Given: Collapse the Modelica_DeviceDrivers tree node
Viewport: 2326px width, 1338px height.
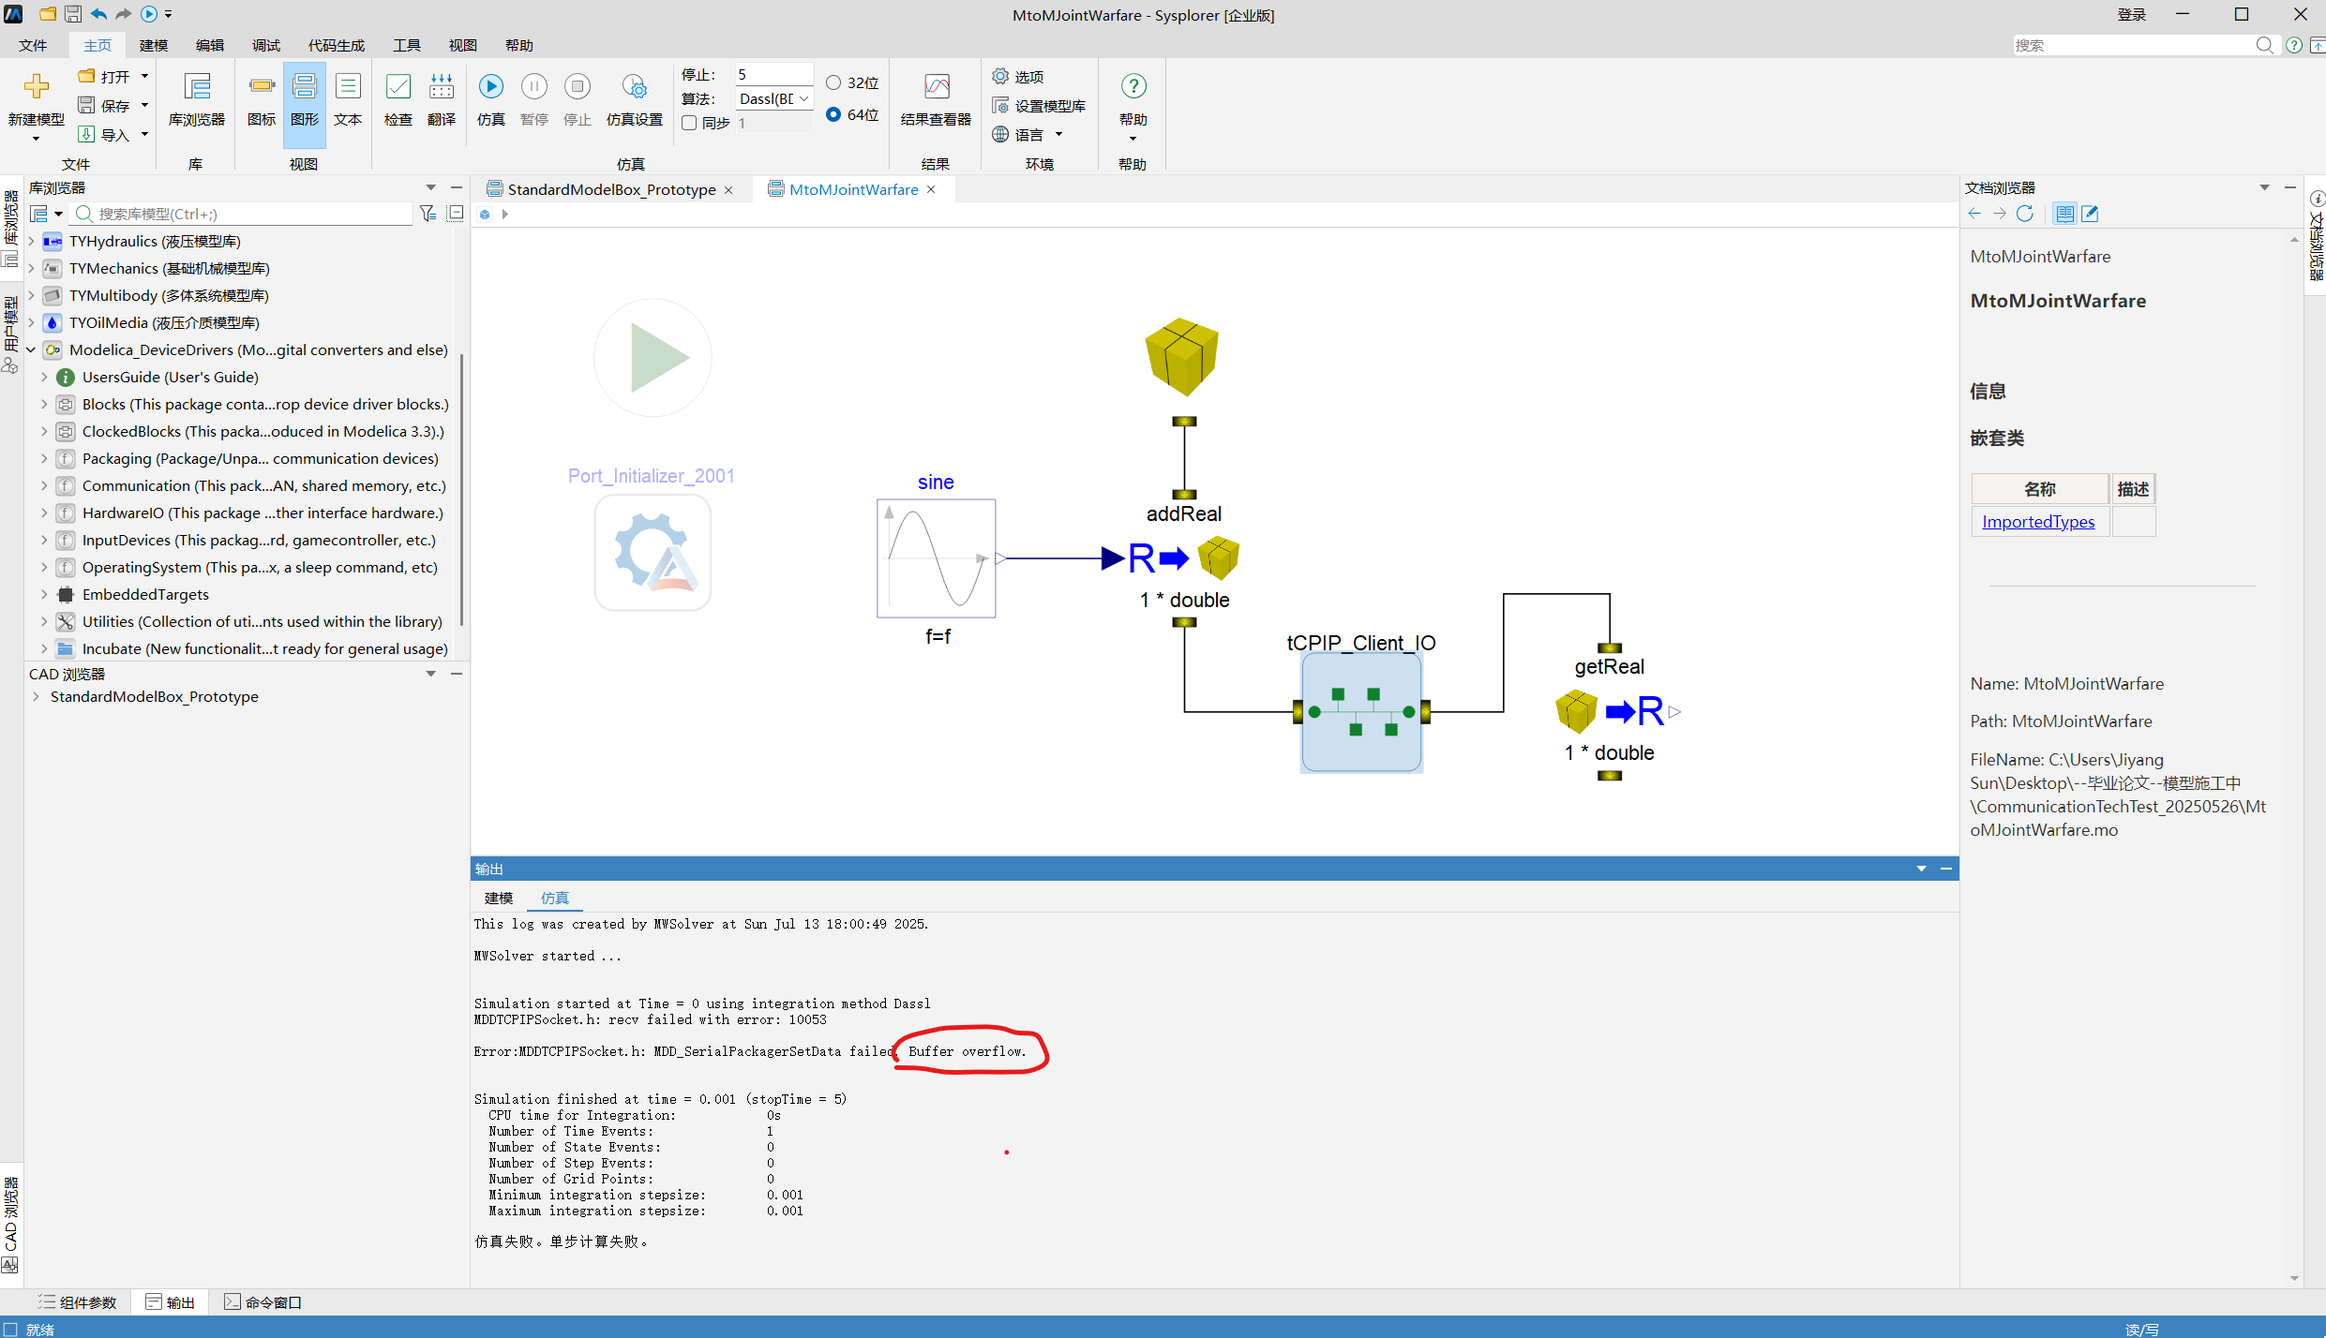Looking at the screenshot, I should 31,349.
